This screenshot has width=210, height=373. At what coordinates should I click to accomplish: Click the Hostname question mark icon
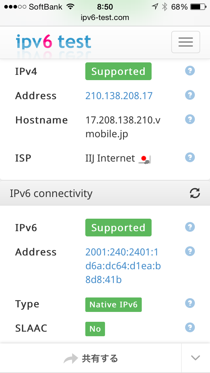pyautogui.click(x=190, y=119)
